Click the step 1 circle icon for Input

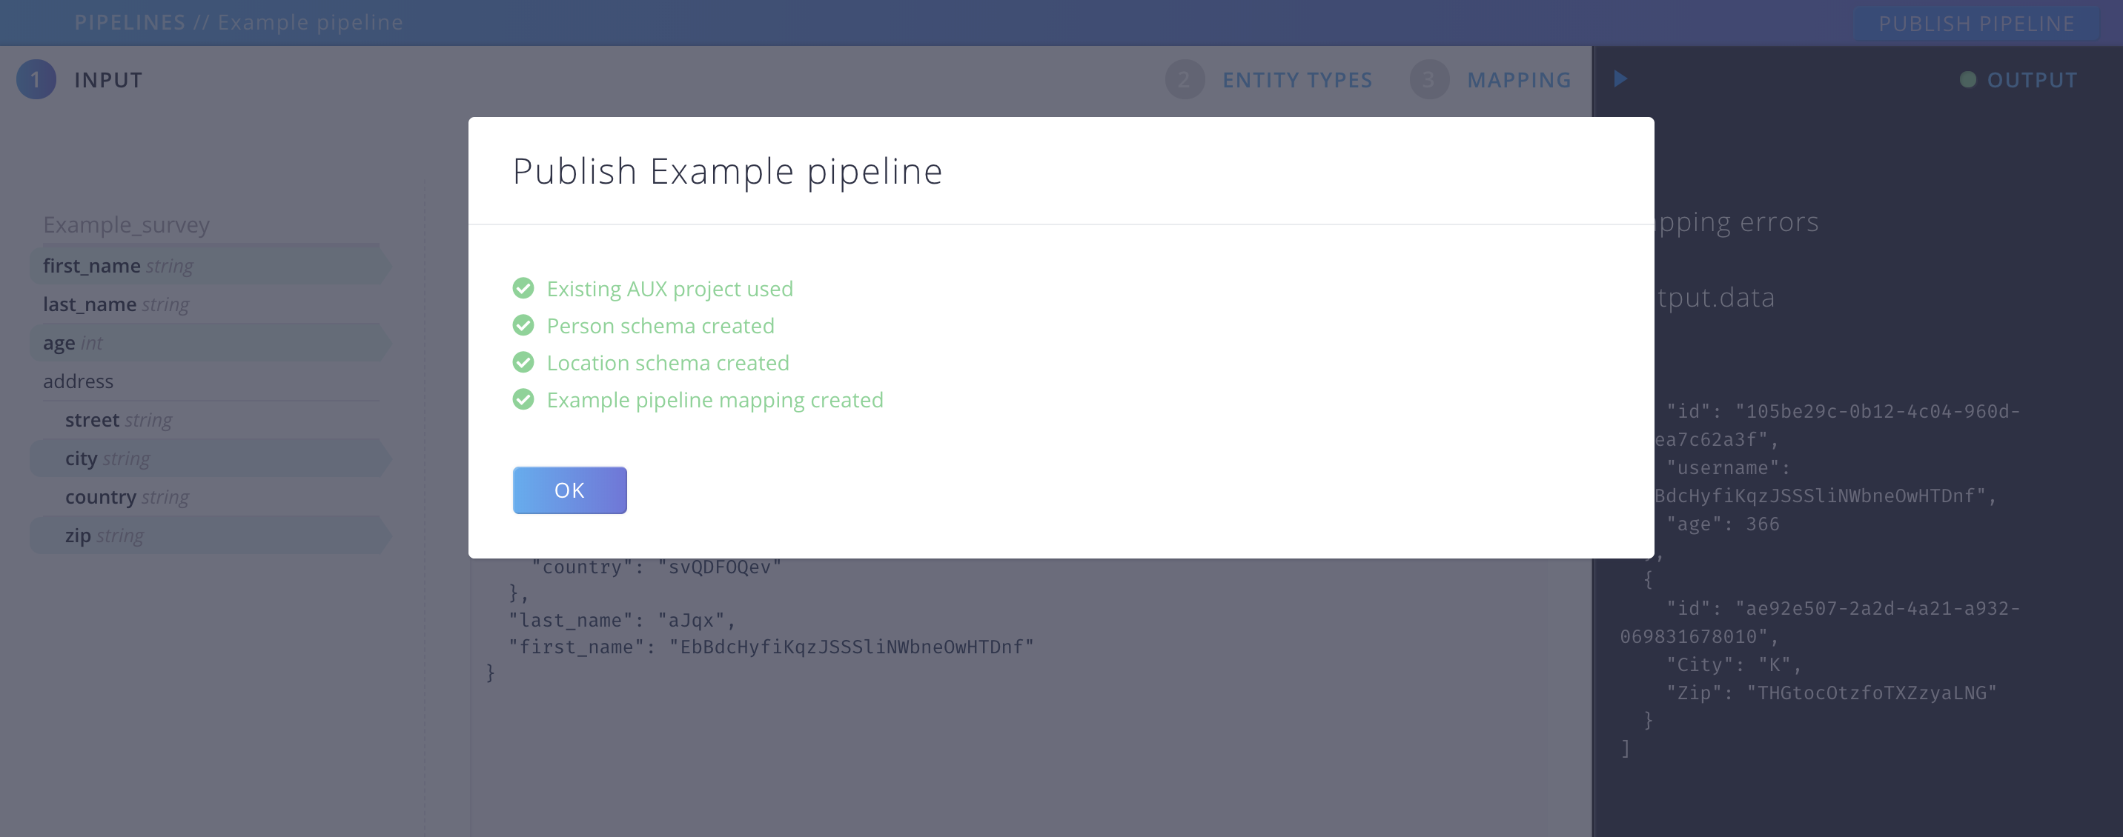[x=36, y=80]
